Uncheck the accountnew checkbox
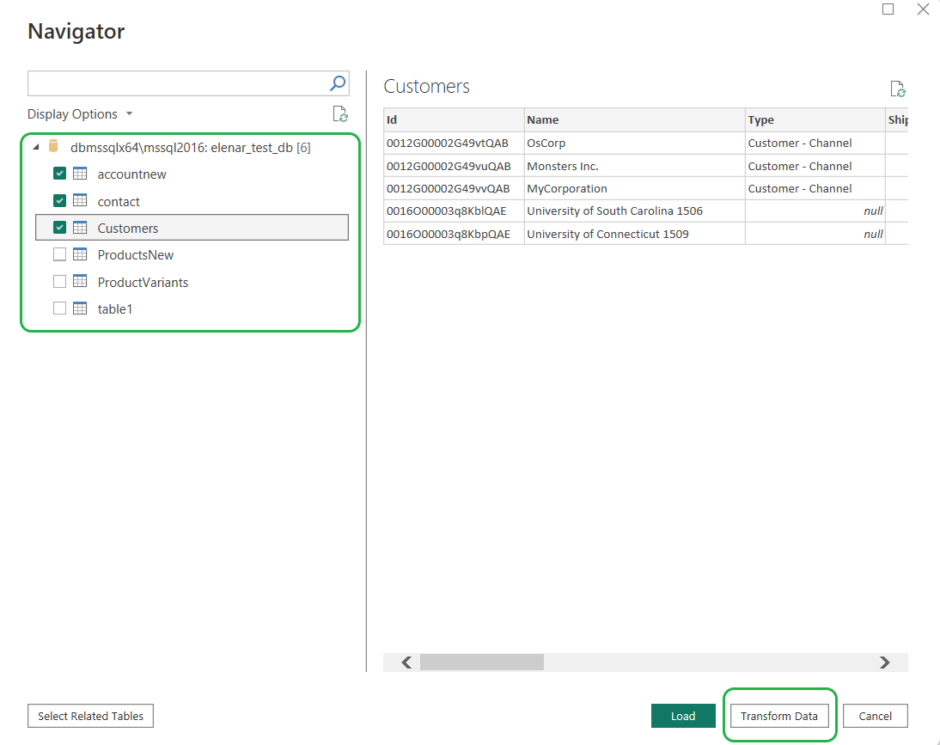Image resolution: width=940 pixels, height=745 pixels. 59,174
